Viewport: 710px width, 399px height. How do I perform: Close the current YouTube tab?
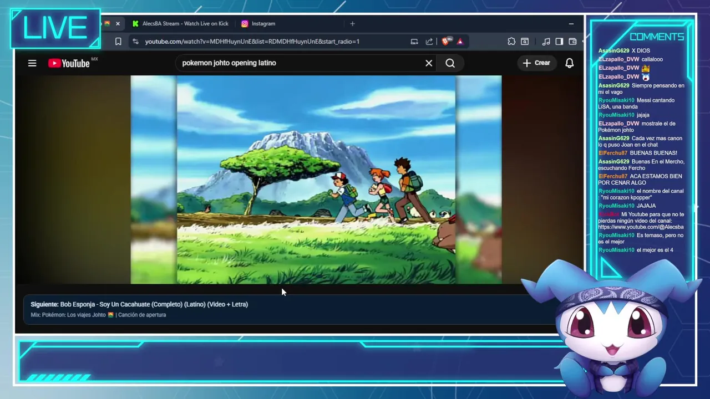(118, 24)
